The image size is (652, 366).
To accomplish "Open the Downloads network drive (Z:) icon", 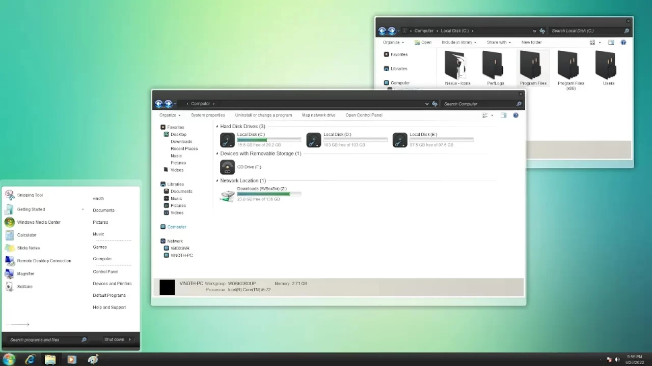I will 227,195.
